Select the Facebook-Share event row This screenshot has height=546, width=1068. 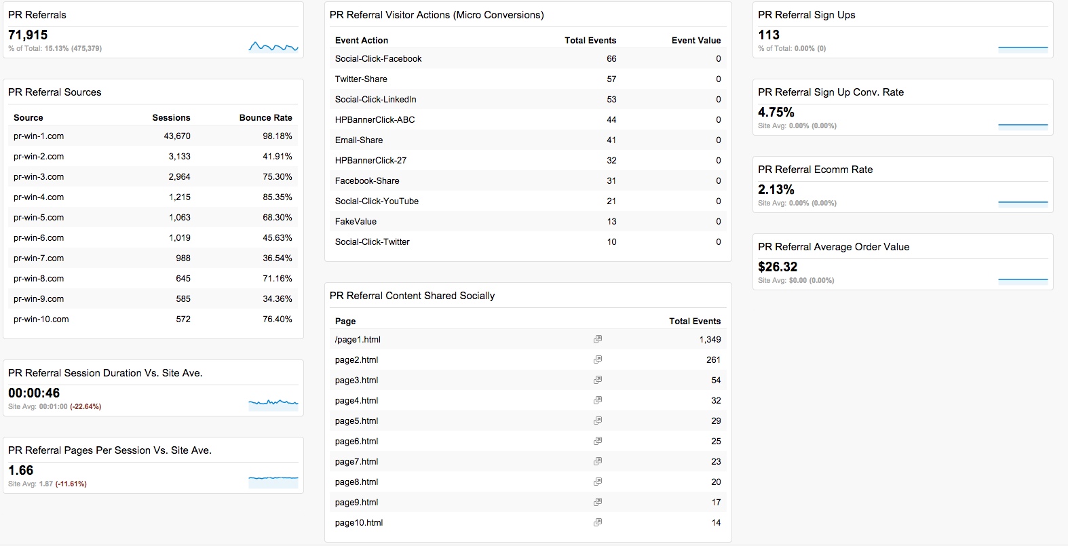[x=528, y=181]
